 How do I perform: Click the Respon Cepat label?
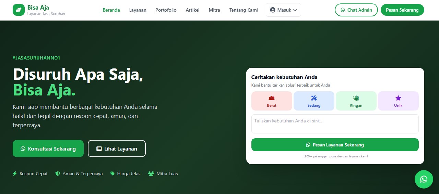[x=34, y=173]
